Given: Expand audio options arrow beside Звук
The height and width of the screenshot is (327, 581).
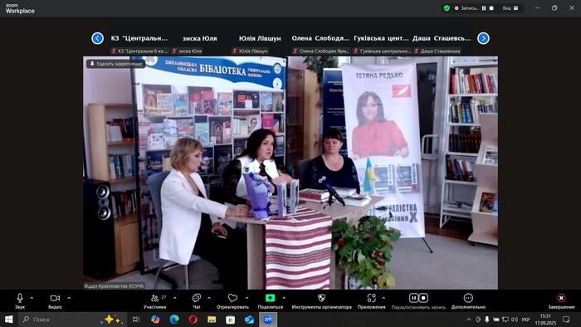Looking at the screenshot, I should tap(32, 298).
